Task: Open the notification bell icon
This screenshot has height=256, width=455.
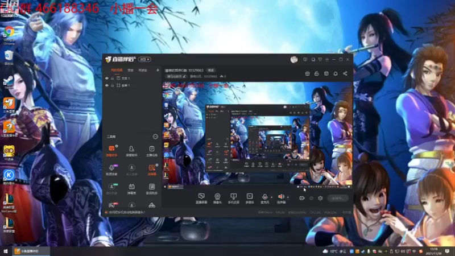Action: [x=336, y=74]
